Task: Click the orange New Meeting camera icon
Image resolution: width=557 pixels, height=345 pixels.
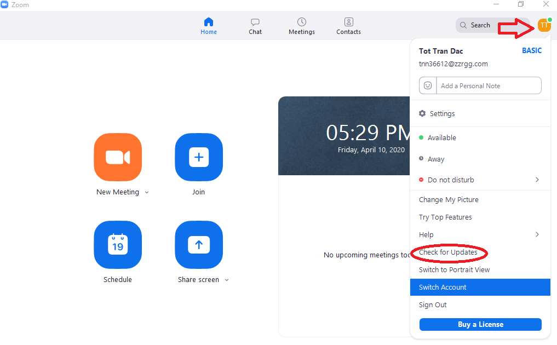Action: coord(118,157)
